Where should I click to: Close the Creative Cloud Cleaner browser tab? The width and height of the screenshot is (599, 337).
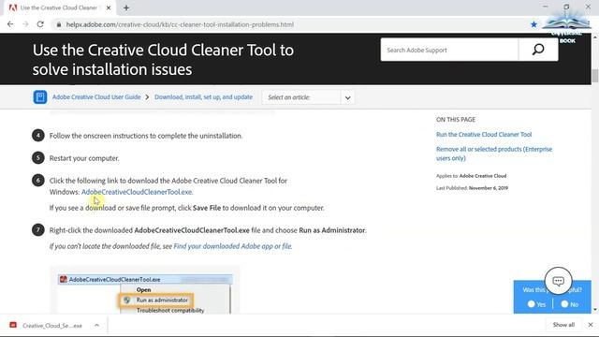click(x=109, y=7)
